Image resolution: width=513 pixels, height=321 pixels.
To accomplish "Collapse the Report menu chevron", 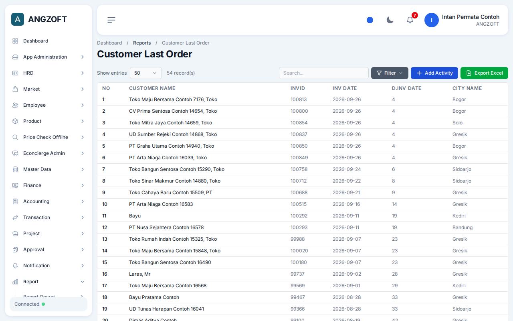I will [x=83, y=282].
